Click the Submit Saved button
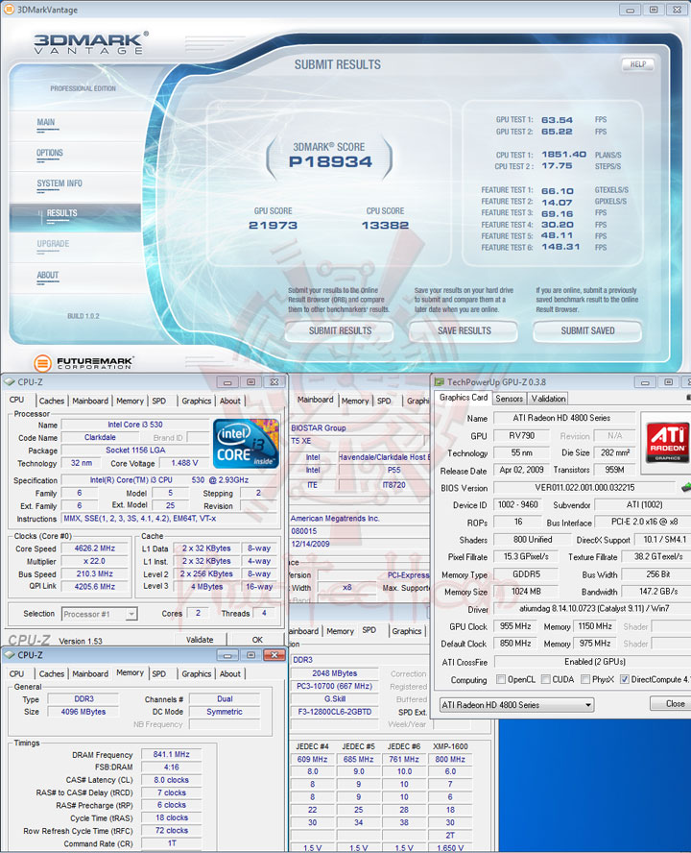This screenshot has height=853, width=691. 587,330
